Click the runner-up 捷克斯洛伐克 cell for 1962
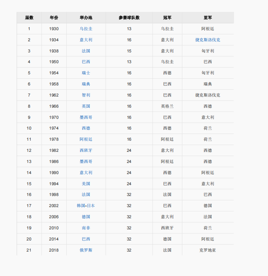The width and height of the screenshot is (268, 276). coord(208,95)
